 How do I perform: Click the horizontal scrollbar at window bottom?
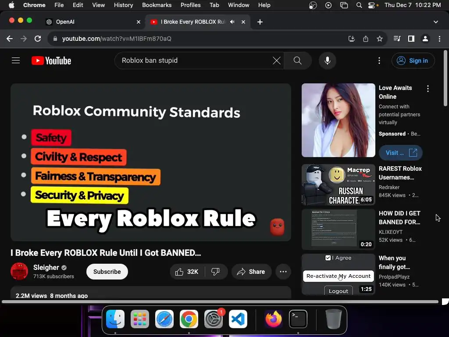pyautogui.click(x=220, y=301)
